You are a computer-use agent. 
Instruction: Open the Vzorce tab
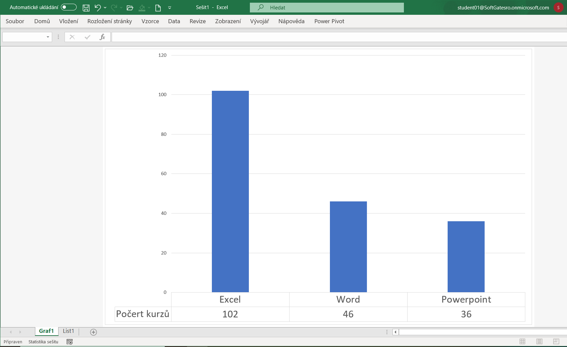150,21
